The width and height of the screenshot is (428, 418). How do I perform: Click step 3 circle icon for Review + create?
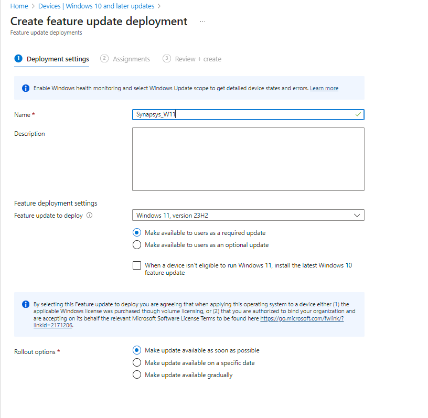point(167,59)
